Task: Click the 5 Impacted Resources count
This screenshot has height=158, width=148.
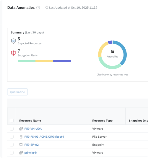Action: 19,39
